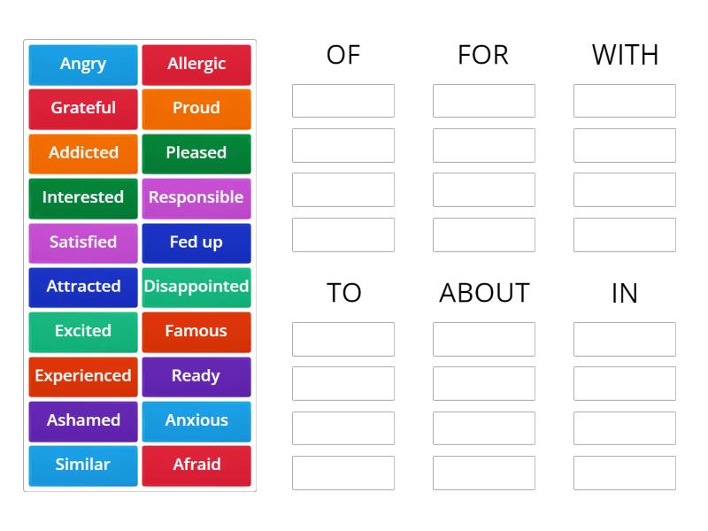Screen dimensions: 708x531
Task: Select the Angry word tile
Action: click(82, 64)
